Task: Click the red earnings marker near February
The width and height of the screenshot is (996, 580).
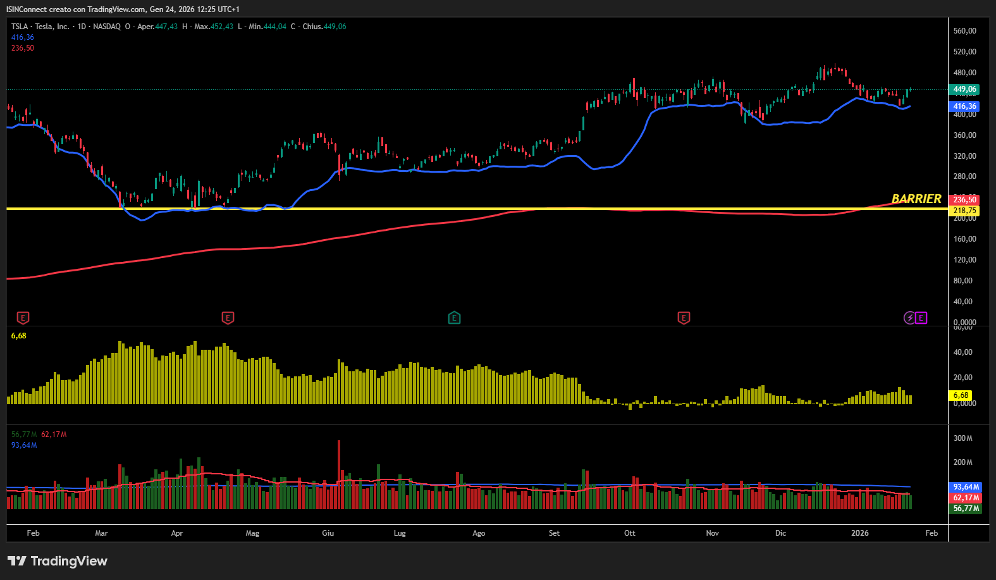Action: pos(23,318)
